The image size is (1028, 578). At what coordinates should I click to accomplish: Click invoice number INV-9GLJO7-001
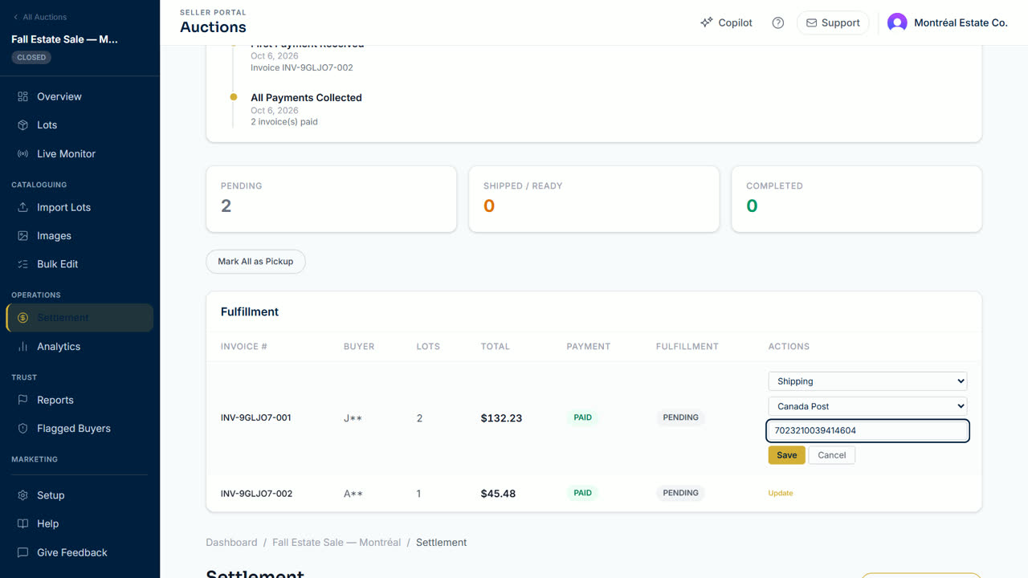point(256,418)
